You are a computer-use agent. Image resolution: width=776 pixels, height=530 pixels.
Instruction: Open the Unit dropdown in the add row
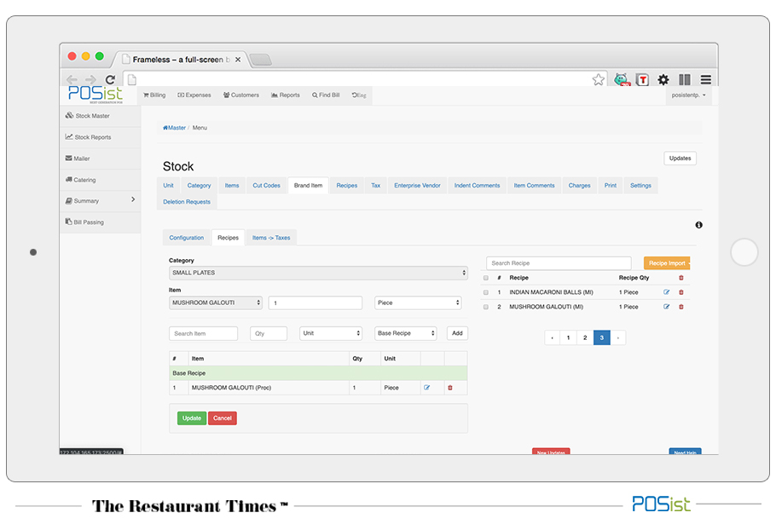tap(331, 333)
